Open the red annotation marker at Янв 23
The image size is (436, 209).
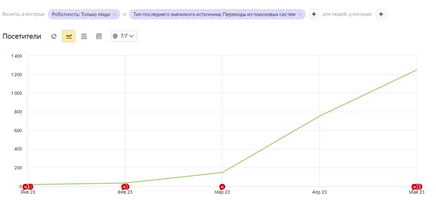pos(26,187)
